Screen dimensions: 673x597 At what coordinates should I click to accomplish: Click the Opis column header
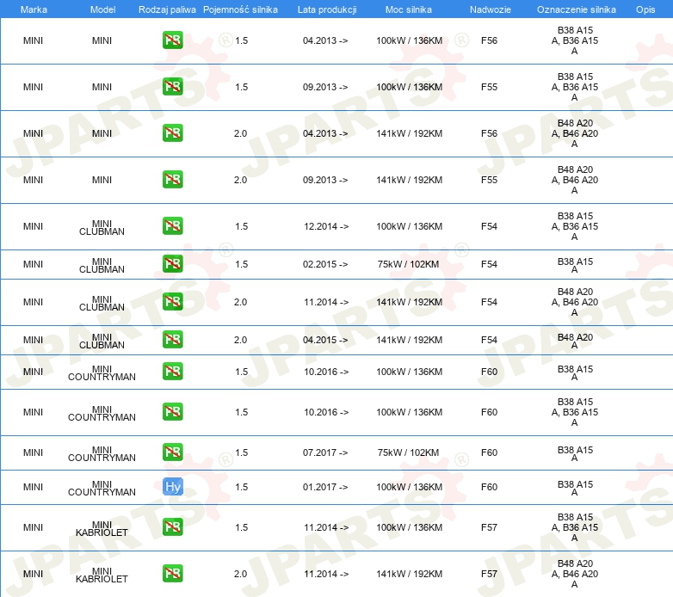tap(645, 9)
